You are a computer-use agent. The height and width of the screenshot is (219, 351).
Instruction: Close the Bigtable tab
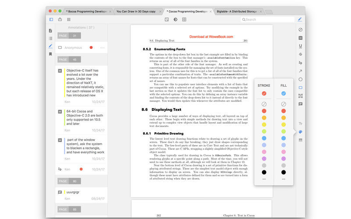pyautogui.click(x=261, y=11)
